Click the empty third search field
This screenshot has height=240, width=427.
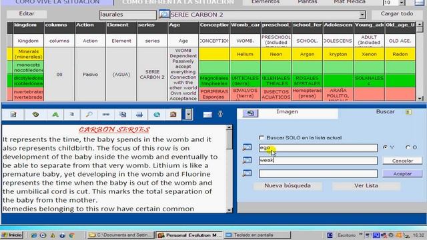tap(318, 173)
